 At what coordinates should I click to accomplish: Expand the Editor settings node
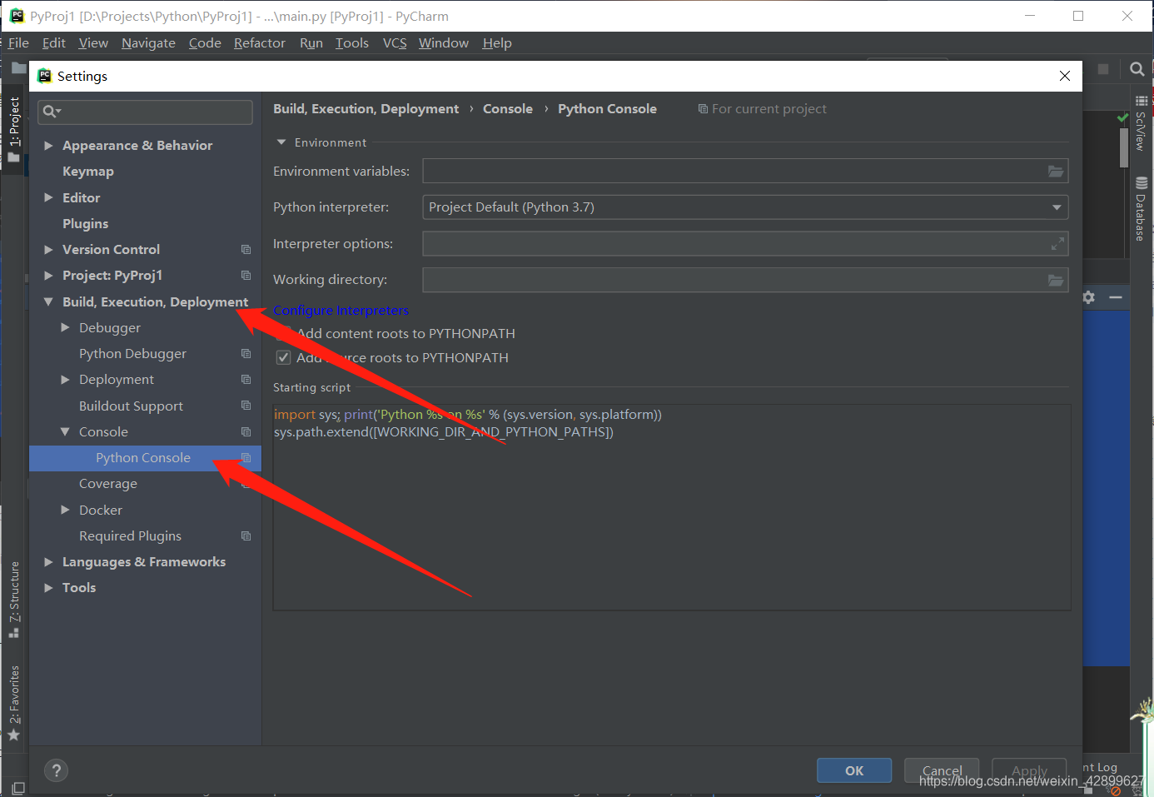[48, 198]
